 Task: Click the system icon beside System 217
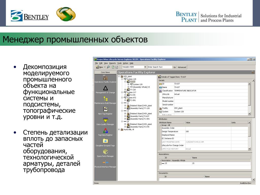pos(125,92)
